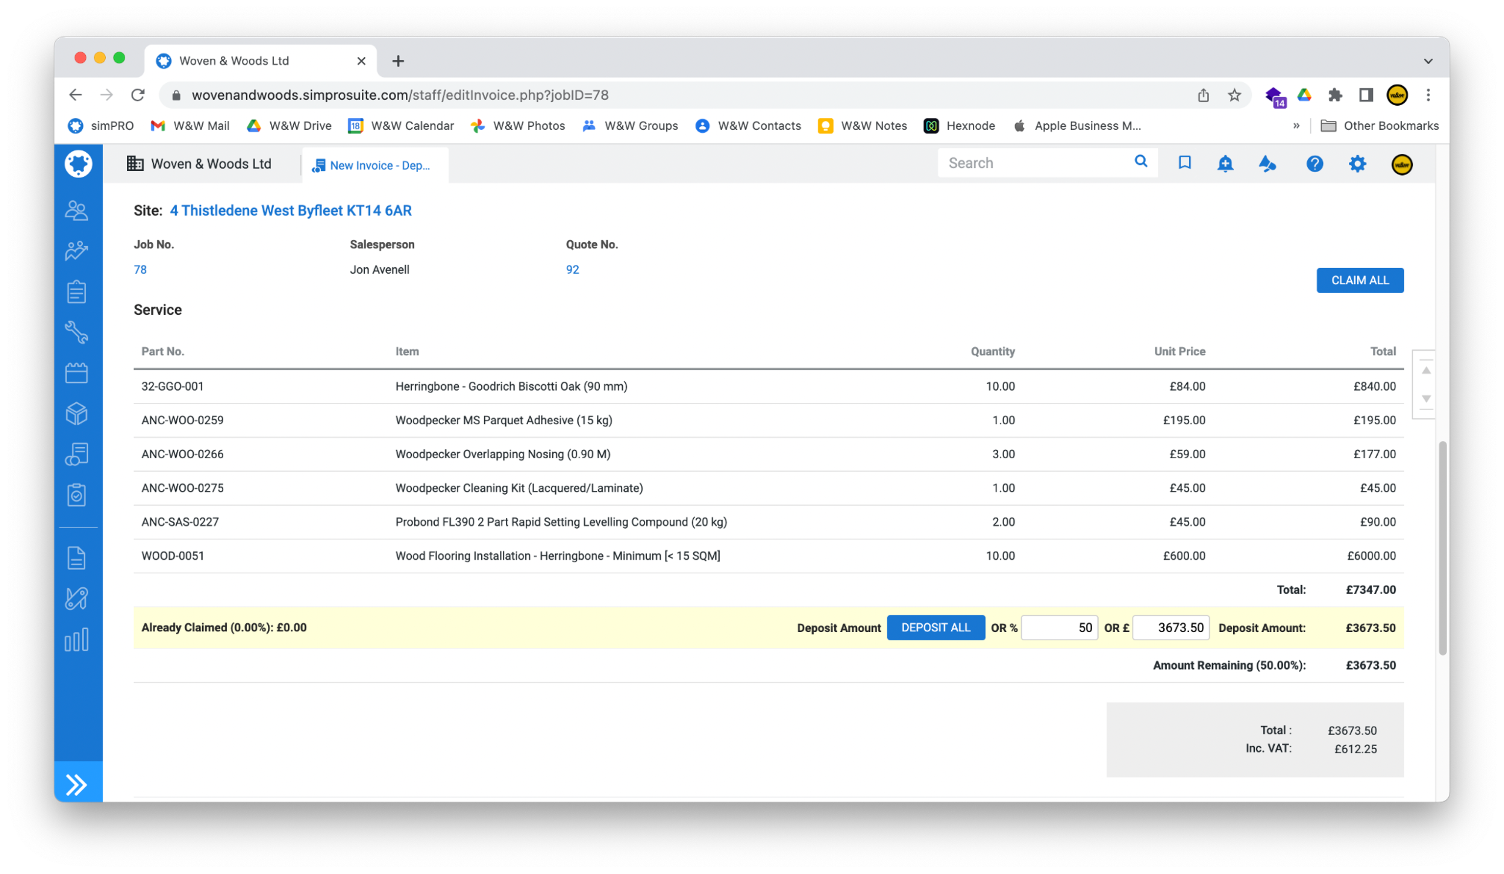Open the Reports bar chart sidebar icon
This screenshot has height=874, width=1504.
76,640
